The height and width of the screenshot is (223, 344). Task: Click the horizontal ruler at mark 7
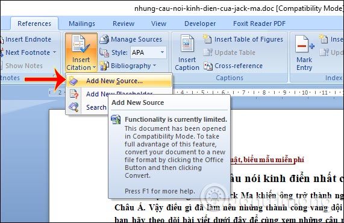pyautogui.click(x=243, y=93)
